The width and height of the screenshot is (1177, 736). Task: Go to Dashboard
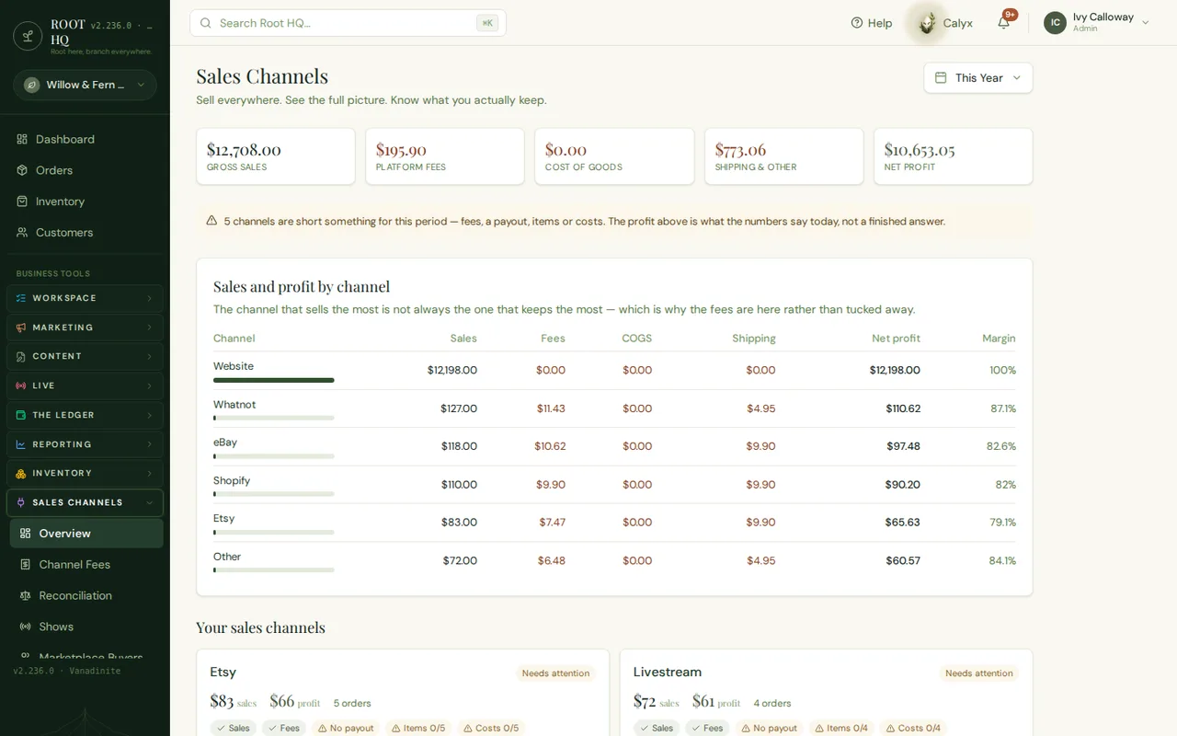tap(85, 139)
